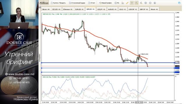Click the highlighted date label on time axis
The height and width of the screenshot is (104, 186).
pos(139,102)
